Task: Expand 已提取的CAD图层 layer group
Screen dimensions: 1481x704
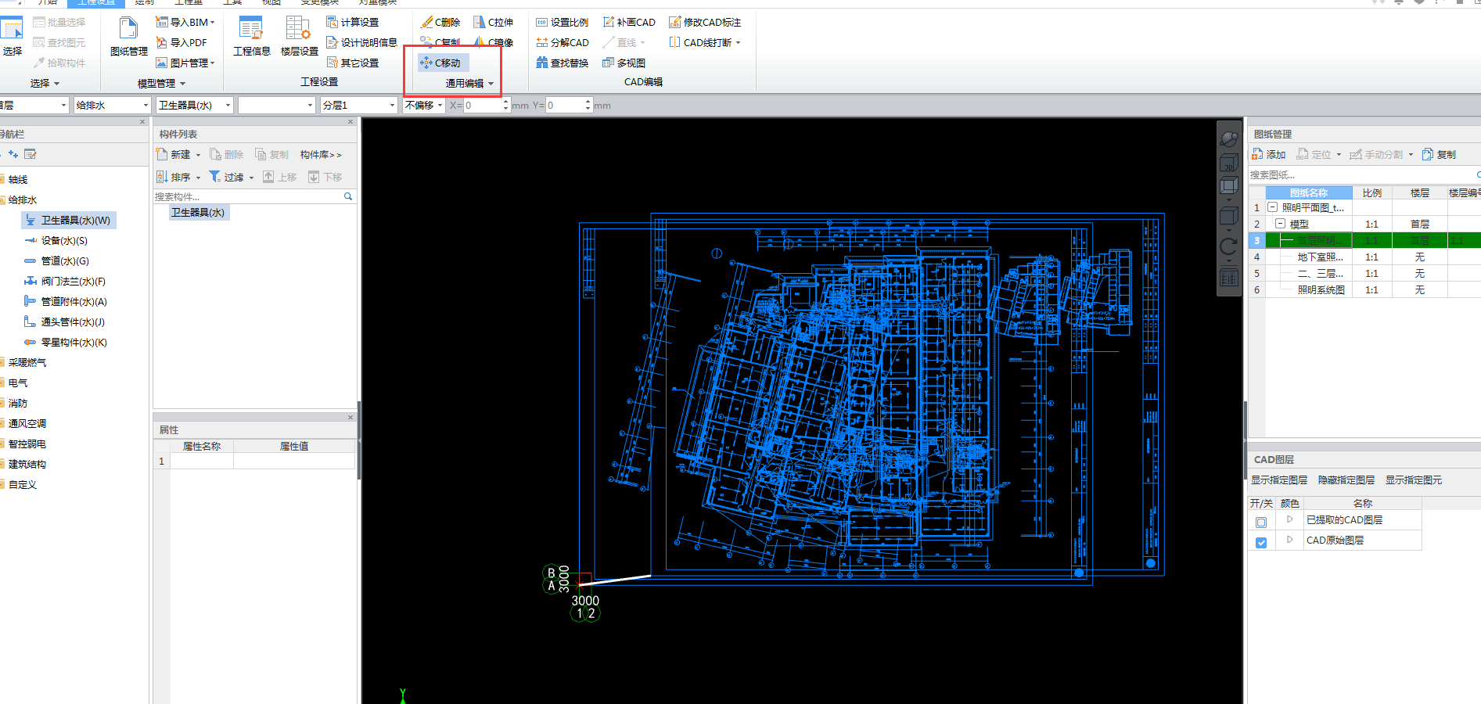Action: click(x=1289, y=519)
